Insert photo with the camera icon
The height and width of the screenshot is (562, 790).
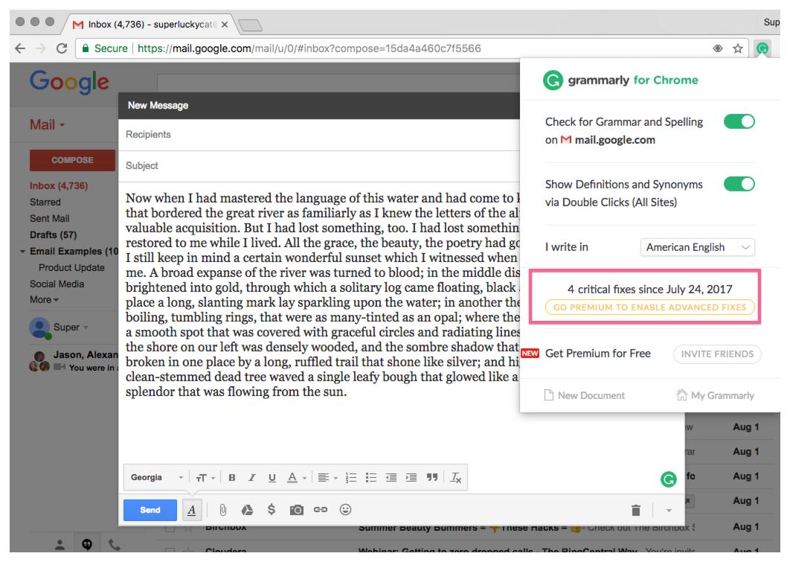296,510
